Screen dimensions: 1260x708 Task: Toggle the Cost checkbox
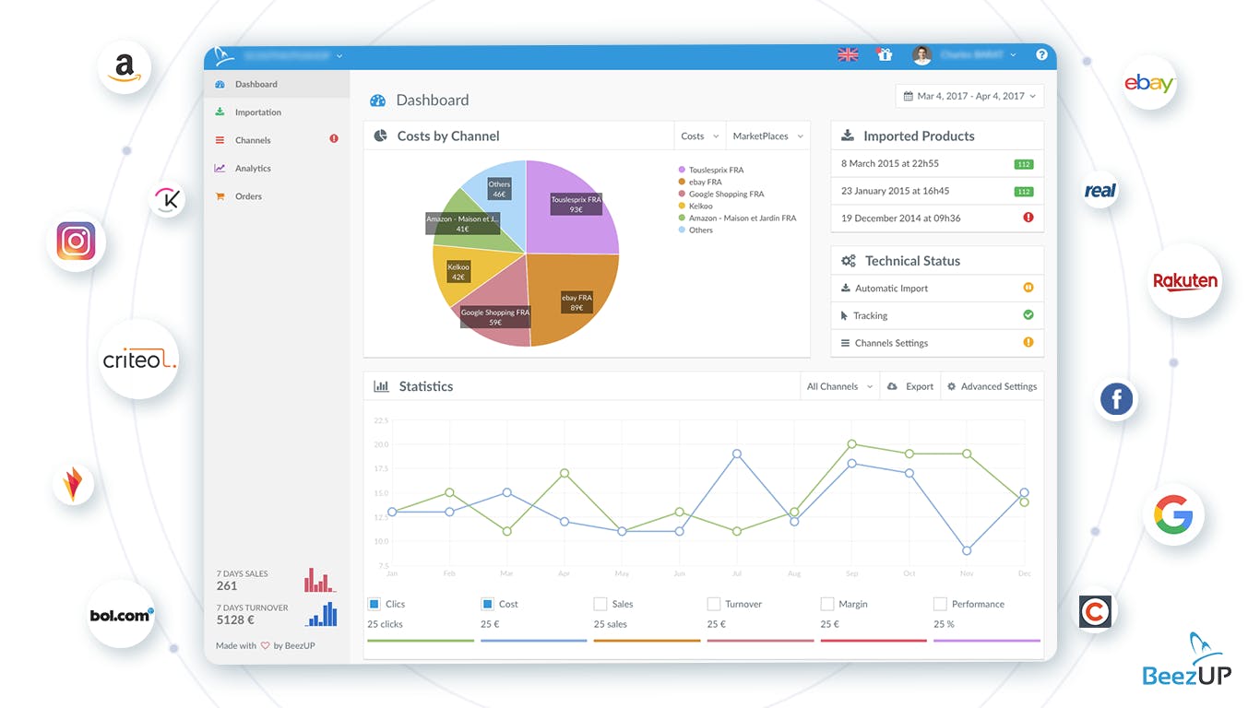tap(487, 604)
